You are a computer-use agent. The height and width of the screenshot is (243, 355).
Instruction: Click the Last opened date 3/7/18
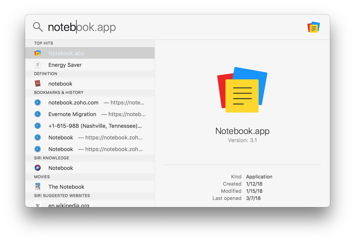pos(253,198)
